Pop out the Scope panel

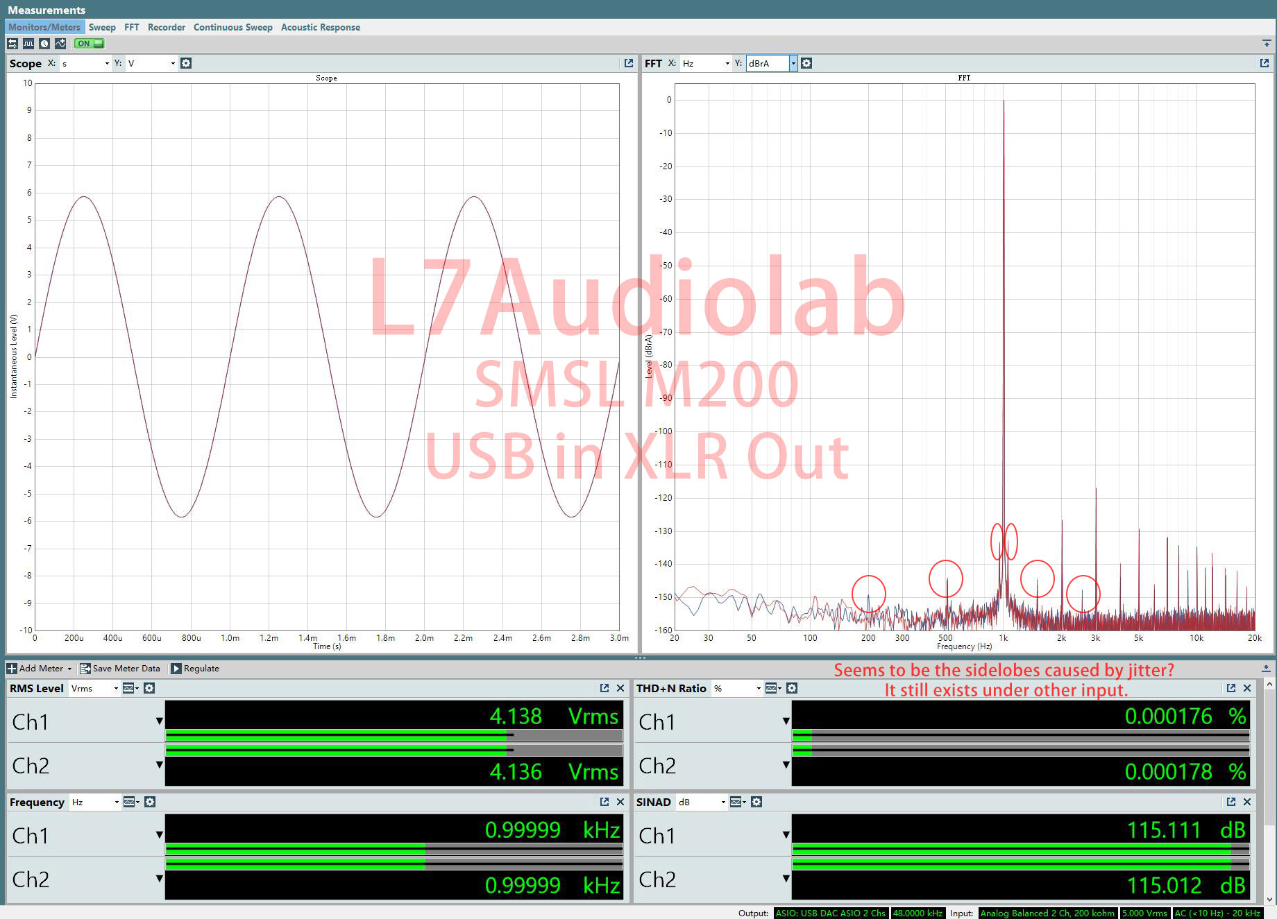pyautogui.click(x=629, y=63)
